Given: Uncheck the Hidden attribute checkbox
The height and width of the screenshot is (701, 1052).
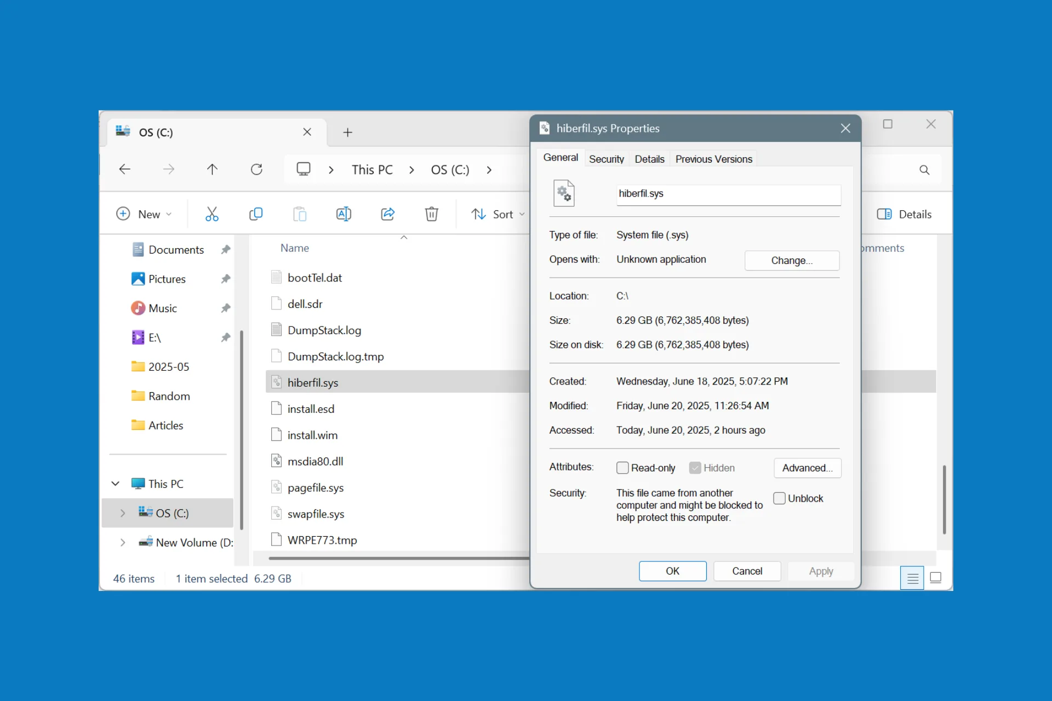Looking at the screenshot, I should click(x=696, y=468).
